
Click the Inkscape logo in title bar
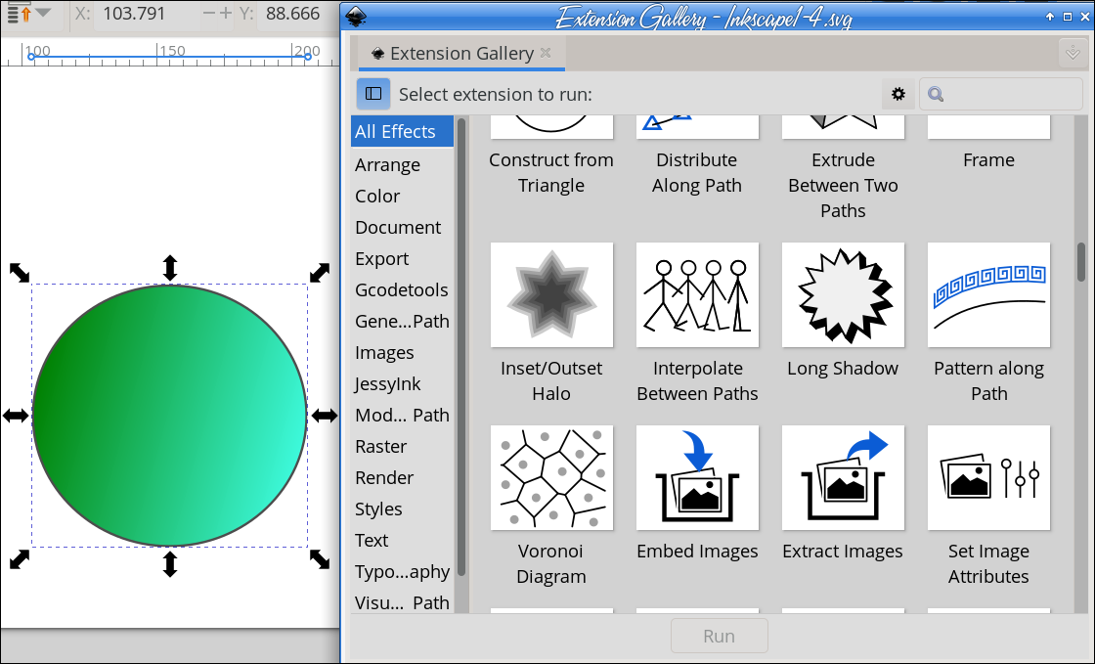356,17
